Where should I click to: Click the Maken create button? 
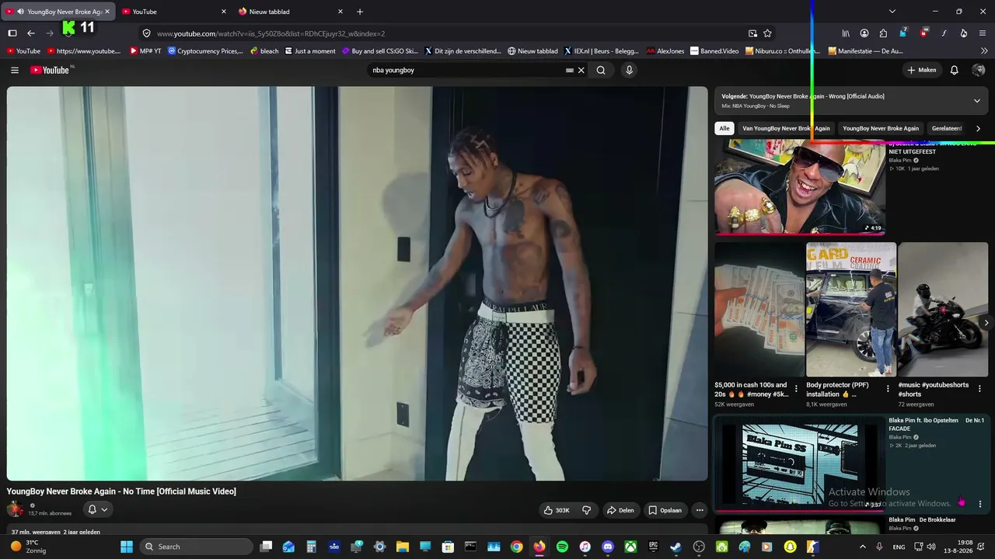click(922, 70)
